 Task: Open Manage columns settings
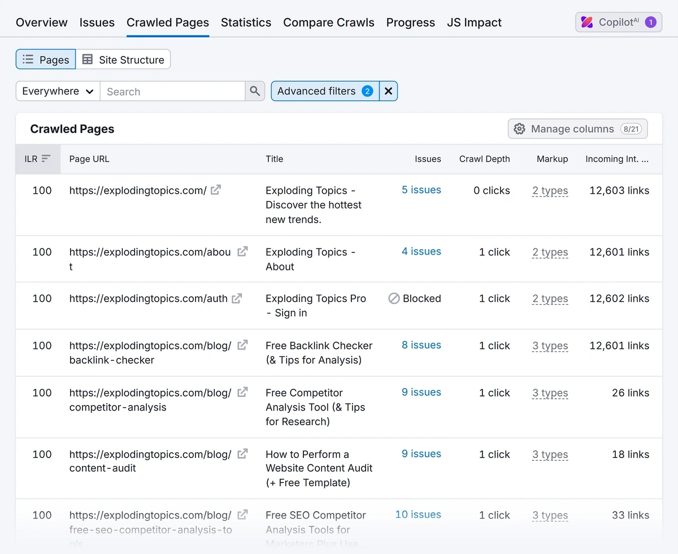point(577,129)
